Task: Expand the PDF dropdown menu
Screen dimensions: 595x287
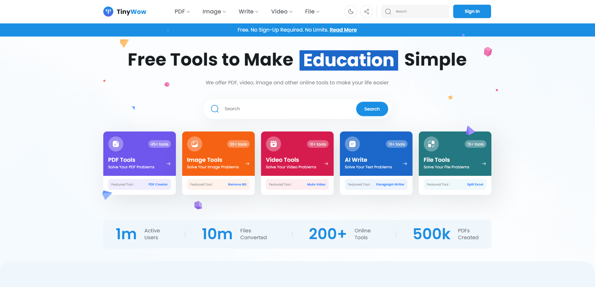Action: [x=182, y=12]
